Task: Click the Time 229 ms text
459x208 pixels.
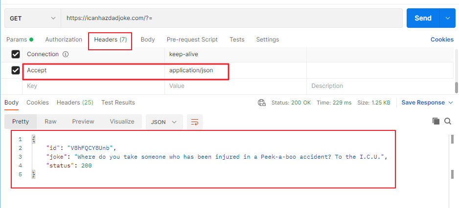Action: click(x=334, y=103)
